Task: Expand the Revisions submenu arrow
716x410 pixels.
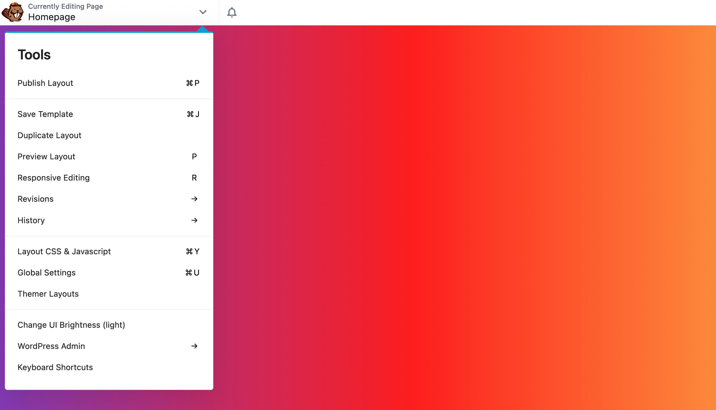Action: pos(194,199)
